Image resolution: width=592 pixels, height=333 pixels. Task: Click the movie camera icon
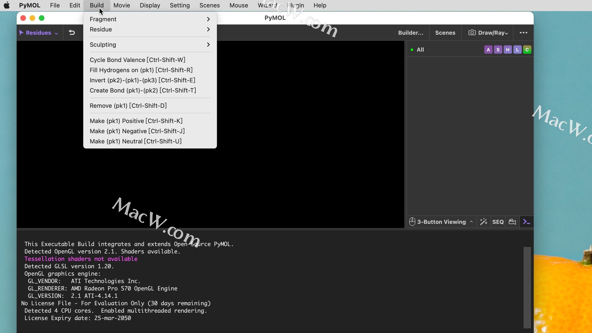pos(512,222)
